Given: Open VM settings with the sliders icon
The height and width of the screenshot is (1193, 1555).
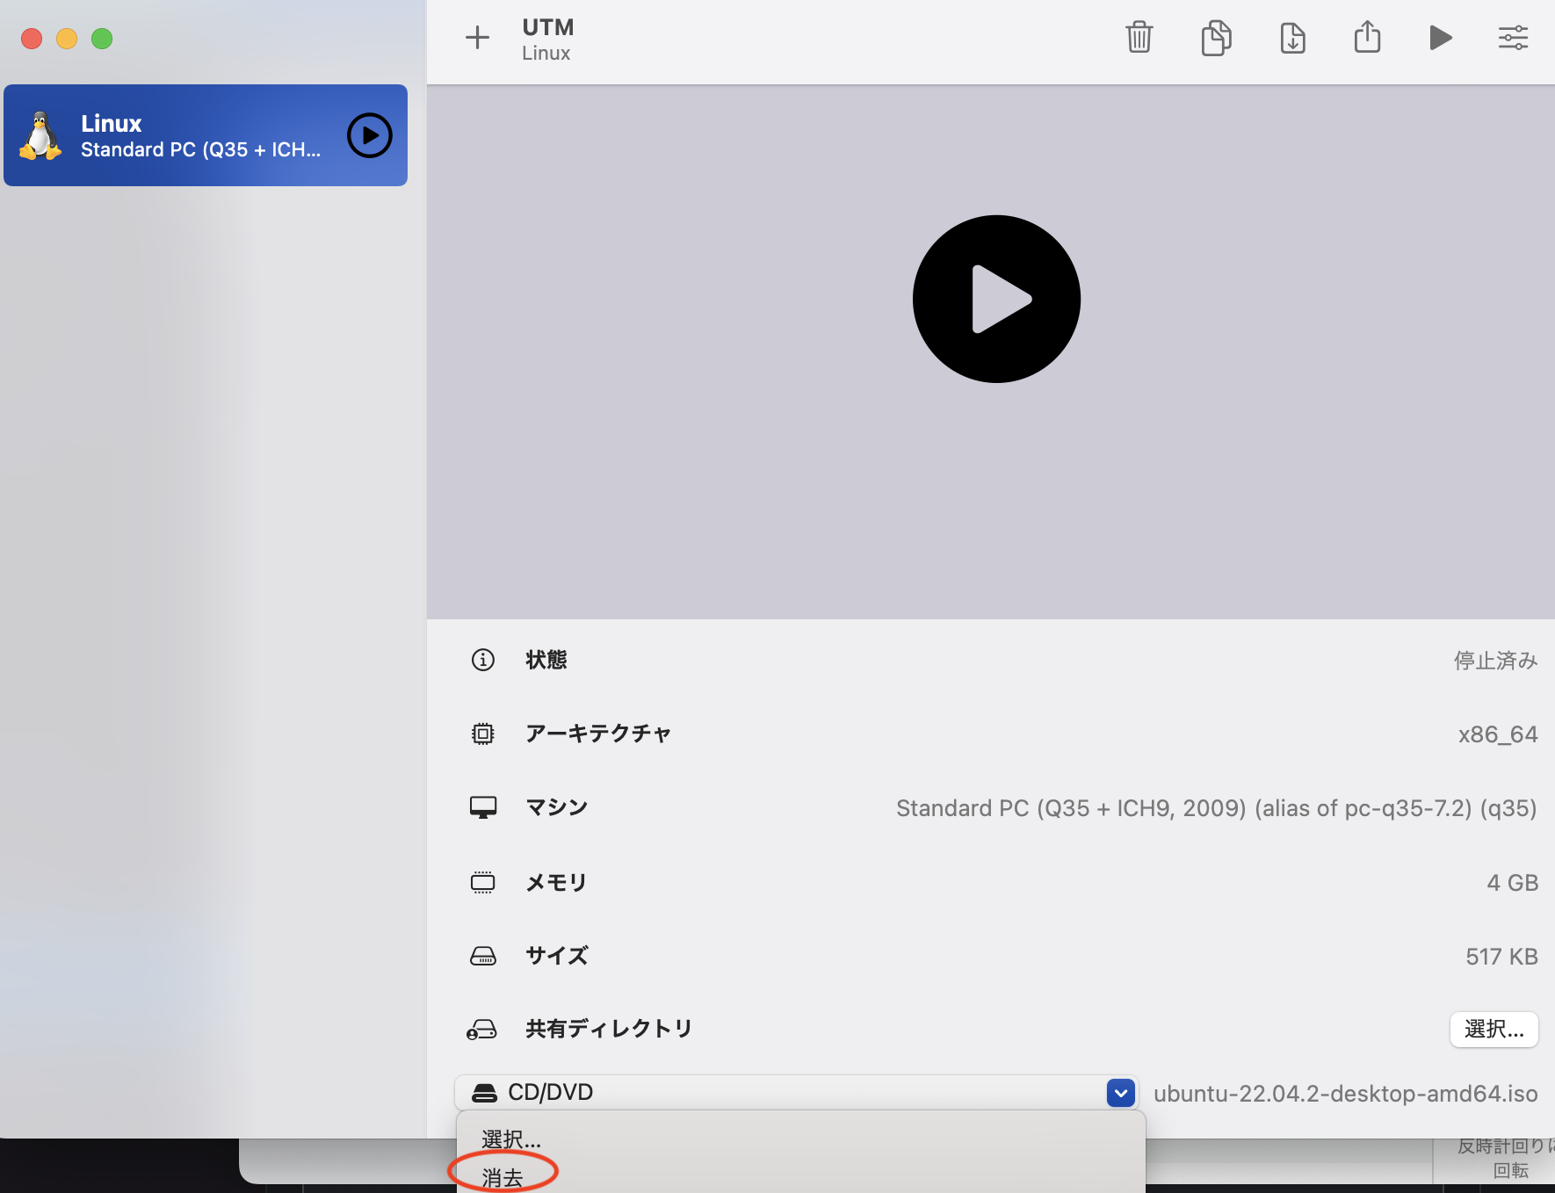Looking at the screenshot, I should [x=1513, y=38].
